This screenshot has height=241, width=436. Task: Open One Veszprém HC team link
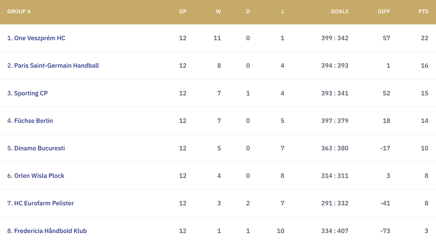(x=40, y=38)
